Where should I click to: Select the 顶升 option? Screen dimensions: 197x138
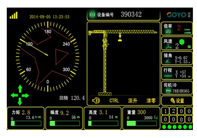133,101
